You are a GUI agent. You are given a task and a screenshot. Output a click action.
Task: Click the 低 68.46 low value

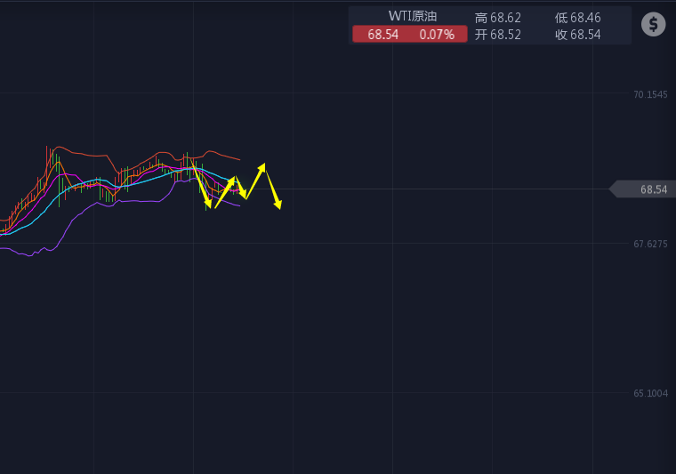pos(577,18)
